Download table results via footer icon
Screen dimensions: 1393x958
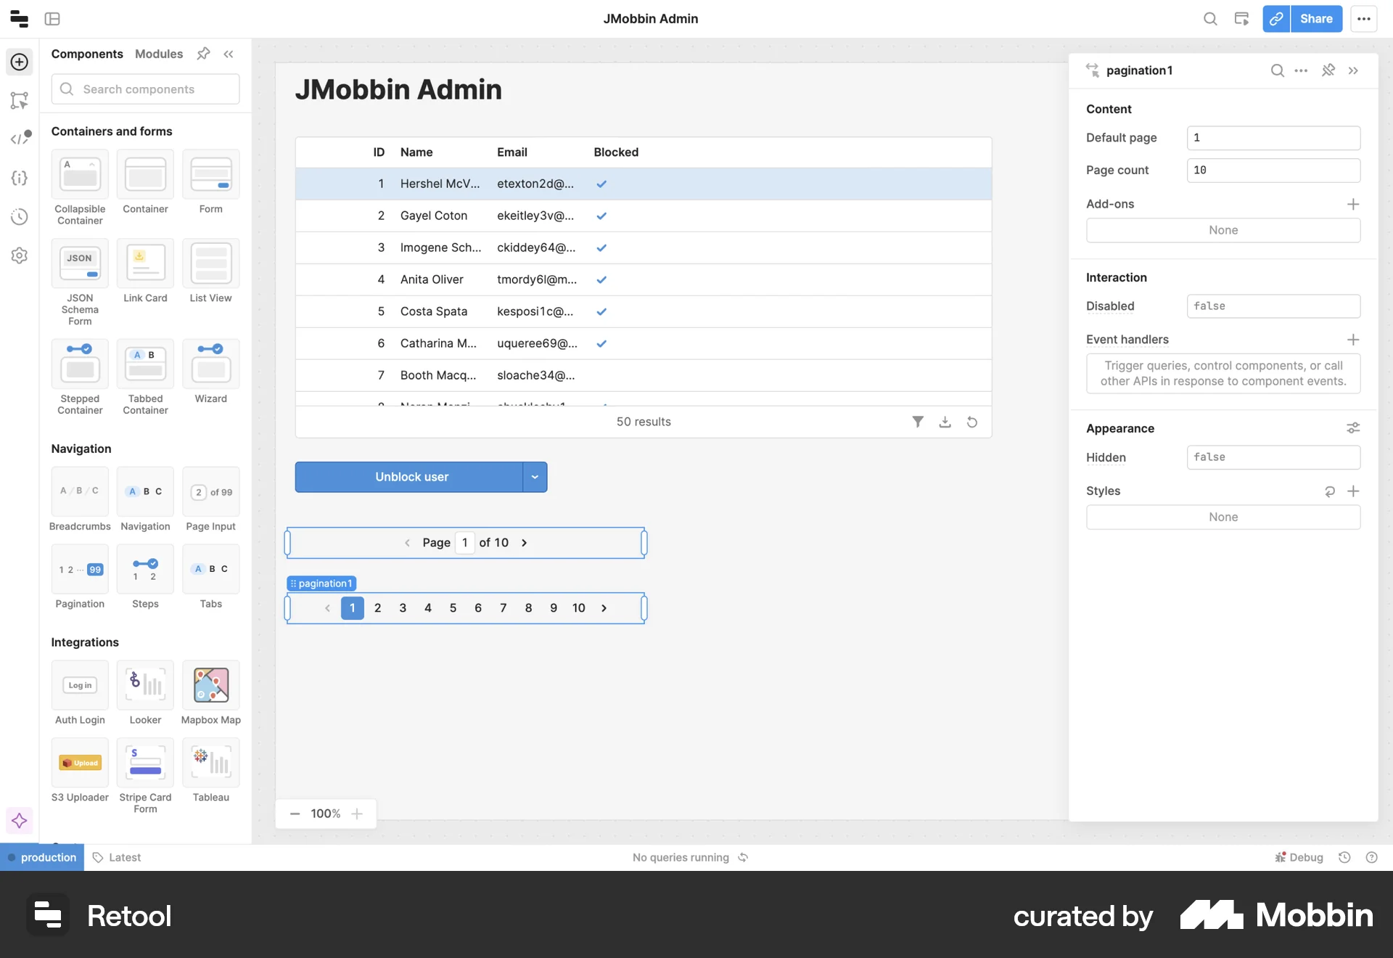tap(945, 422)
